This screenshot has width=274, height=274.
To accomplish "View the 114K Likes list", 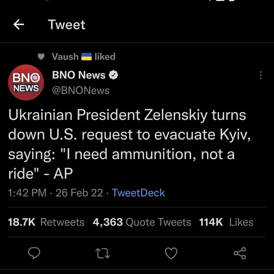I will pyautogui.click(x=226, y=222).
